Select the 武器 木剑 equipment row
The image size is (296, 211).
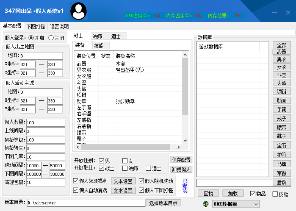(128, 64)
